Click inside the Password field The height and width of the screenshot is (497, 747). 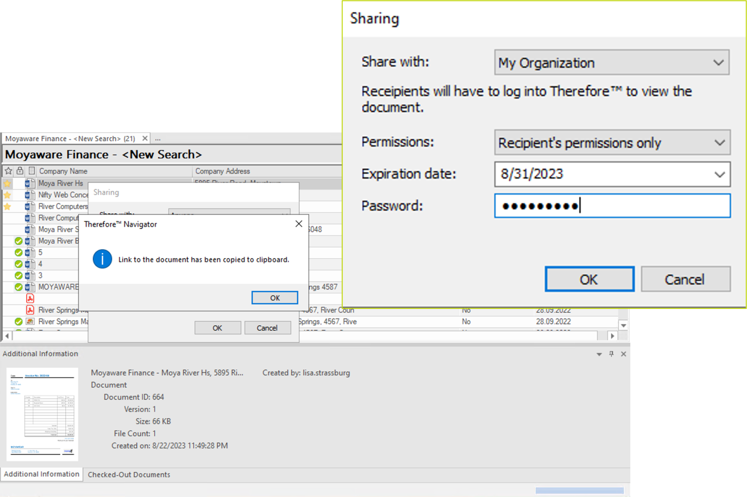611,206
